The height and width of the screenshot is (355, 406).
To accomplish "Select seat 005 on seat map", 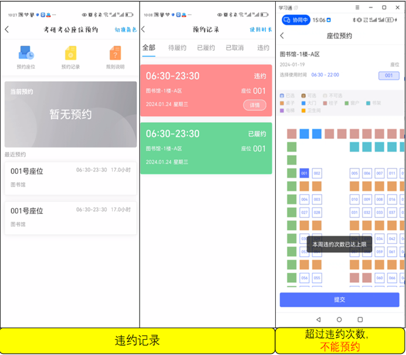I will (x=354, y=173).
